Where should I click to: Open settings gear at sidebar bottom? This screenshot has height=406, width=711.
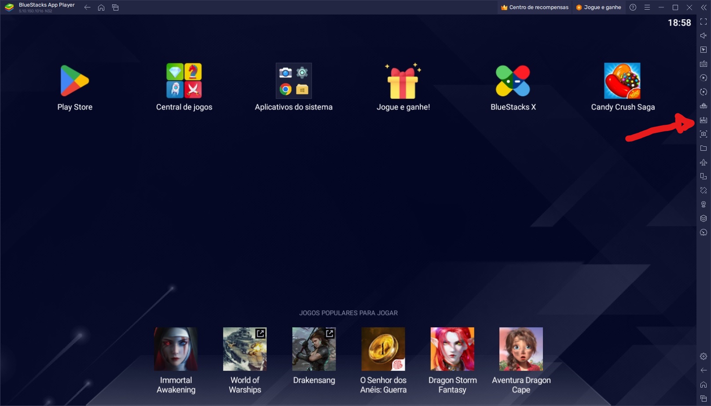[x=704, y=356]
